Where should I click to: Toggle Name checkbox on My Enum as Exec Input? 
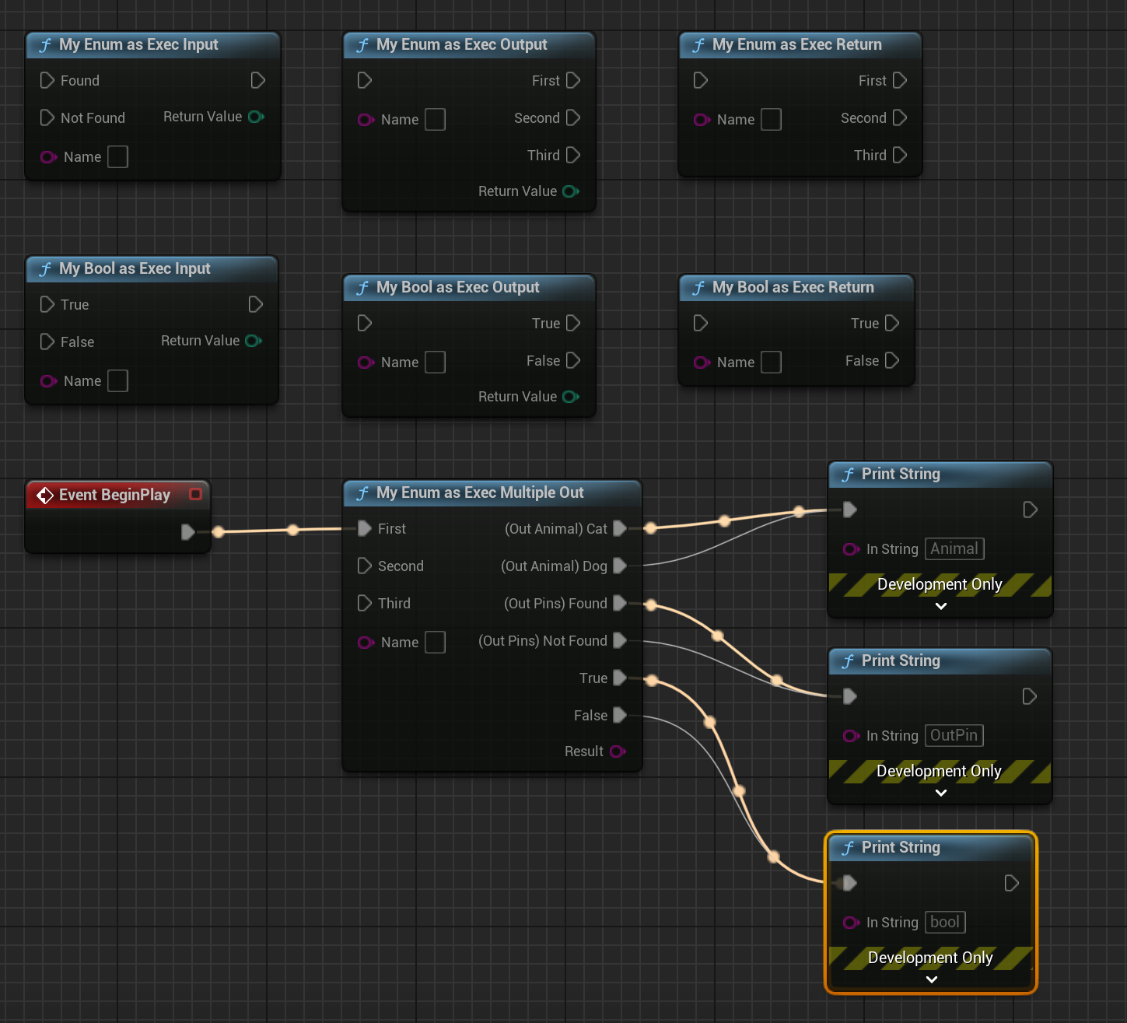(117, 157)
